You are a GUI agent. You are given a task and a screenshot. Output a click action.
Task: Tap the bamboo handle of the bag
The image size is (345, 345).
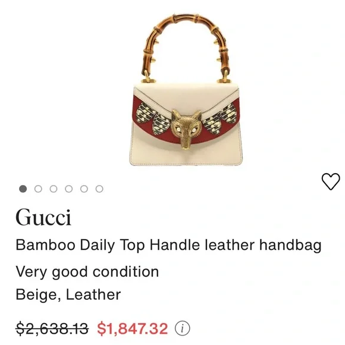pos(186,46)
